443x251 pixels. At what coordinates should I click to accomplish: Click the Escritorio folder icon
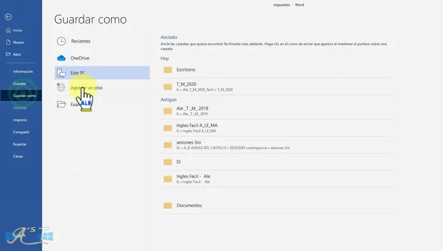(167, 70)
